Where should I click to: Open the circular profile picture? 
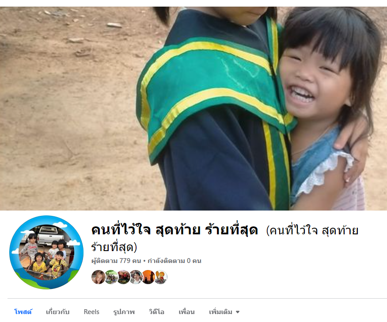pyautogui.click(x=46, y=252)
